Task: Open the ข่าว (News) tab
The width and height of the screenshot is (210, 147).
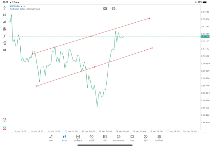Action: (x=105, y=138)
